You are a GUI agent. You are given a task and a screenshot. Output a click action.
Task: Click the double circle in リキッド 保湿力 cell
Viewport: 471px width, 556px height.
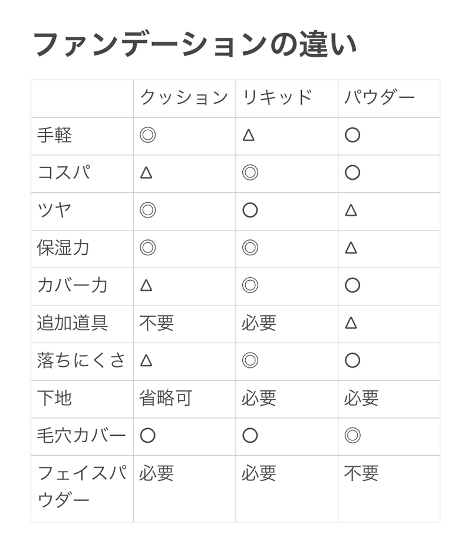250,248
